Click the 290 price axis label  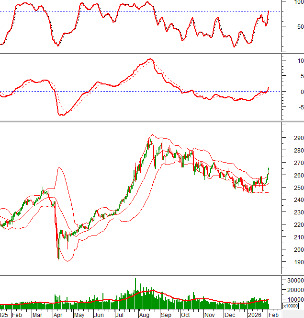point(293,138)
